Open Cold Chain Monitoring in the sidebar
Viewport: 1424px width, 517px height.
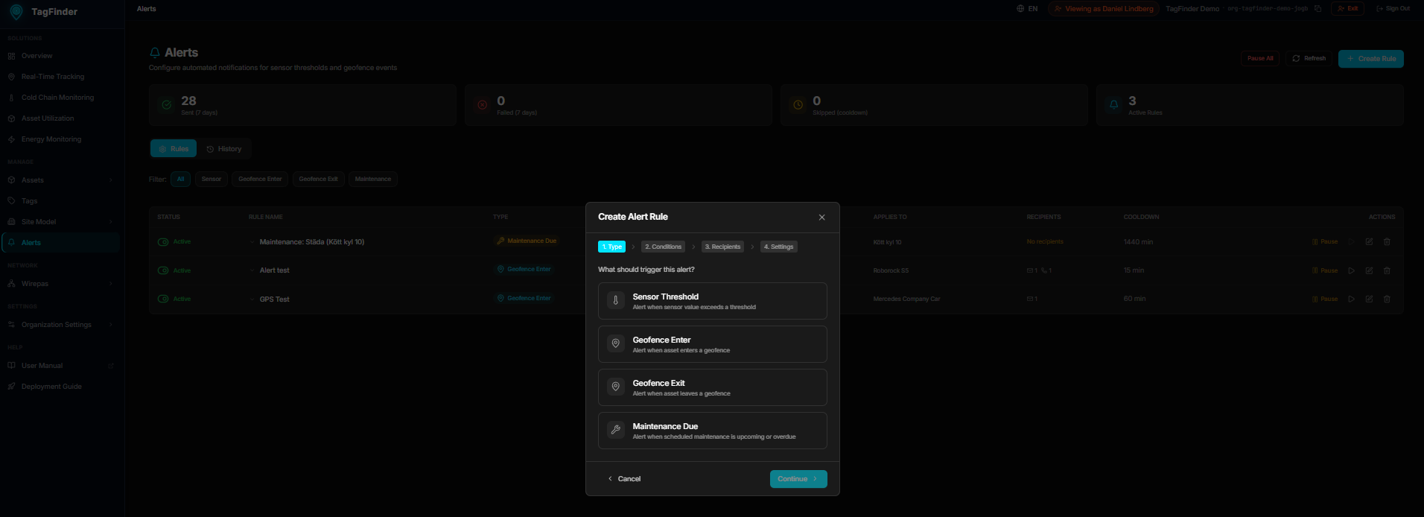click(x=60, y=98)
